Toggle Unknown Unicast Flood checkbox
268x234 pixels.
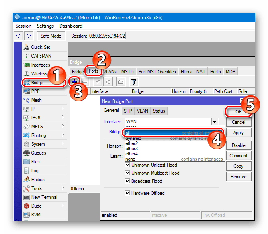pyautogui.click(x=127, y=165)
